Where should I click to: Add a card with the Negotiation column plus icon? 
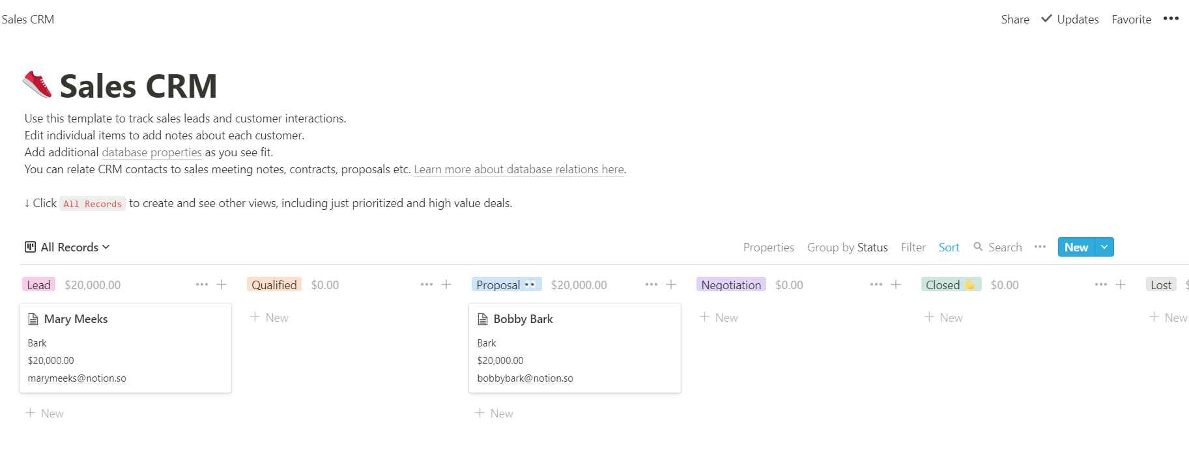click(x=896, y=285)
